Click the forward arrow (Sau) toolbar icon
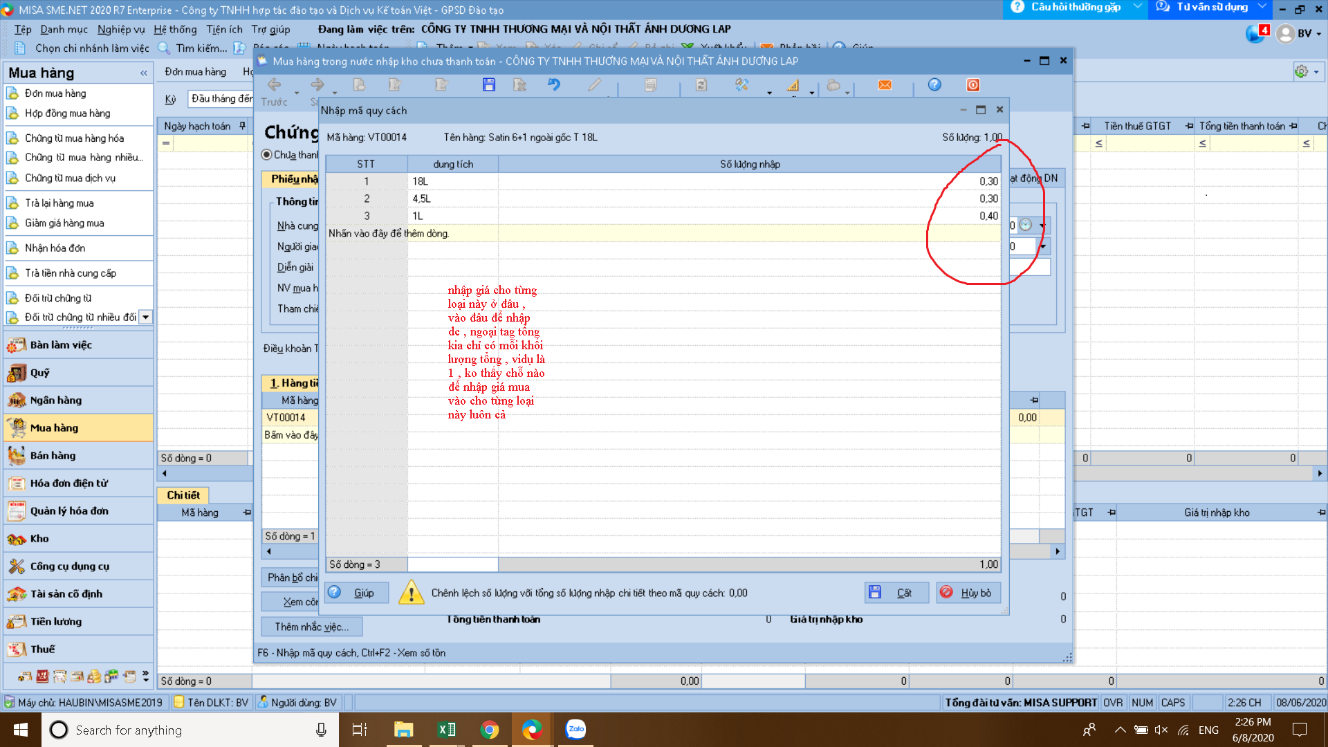 coord(317,85)
